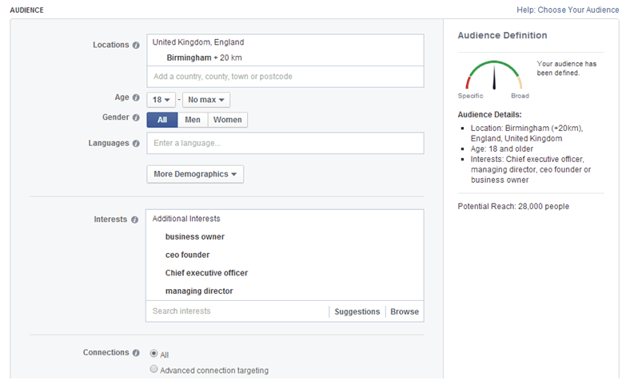
Task: Click the Add a country location field
Action: click(285, 77)
